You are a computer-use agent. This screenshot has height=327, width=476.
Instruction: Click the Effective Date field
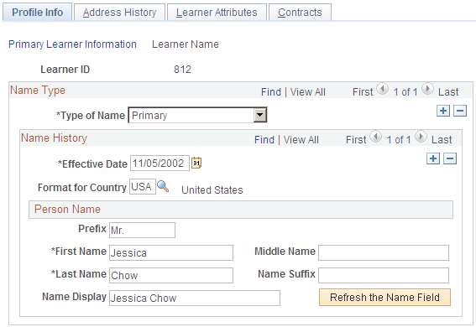[x=160, y=163]
